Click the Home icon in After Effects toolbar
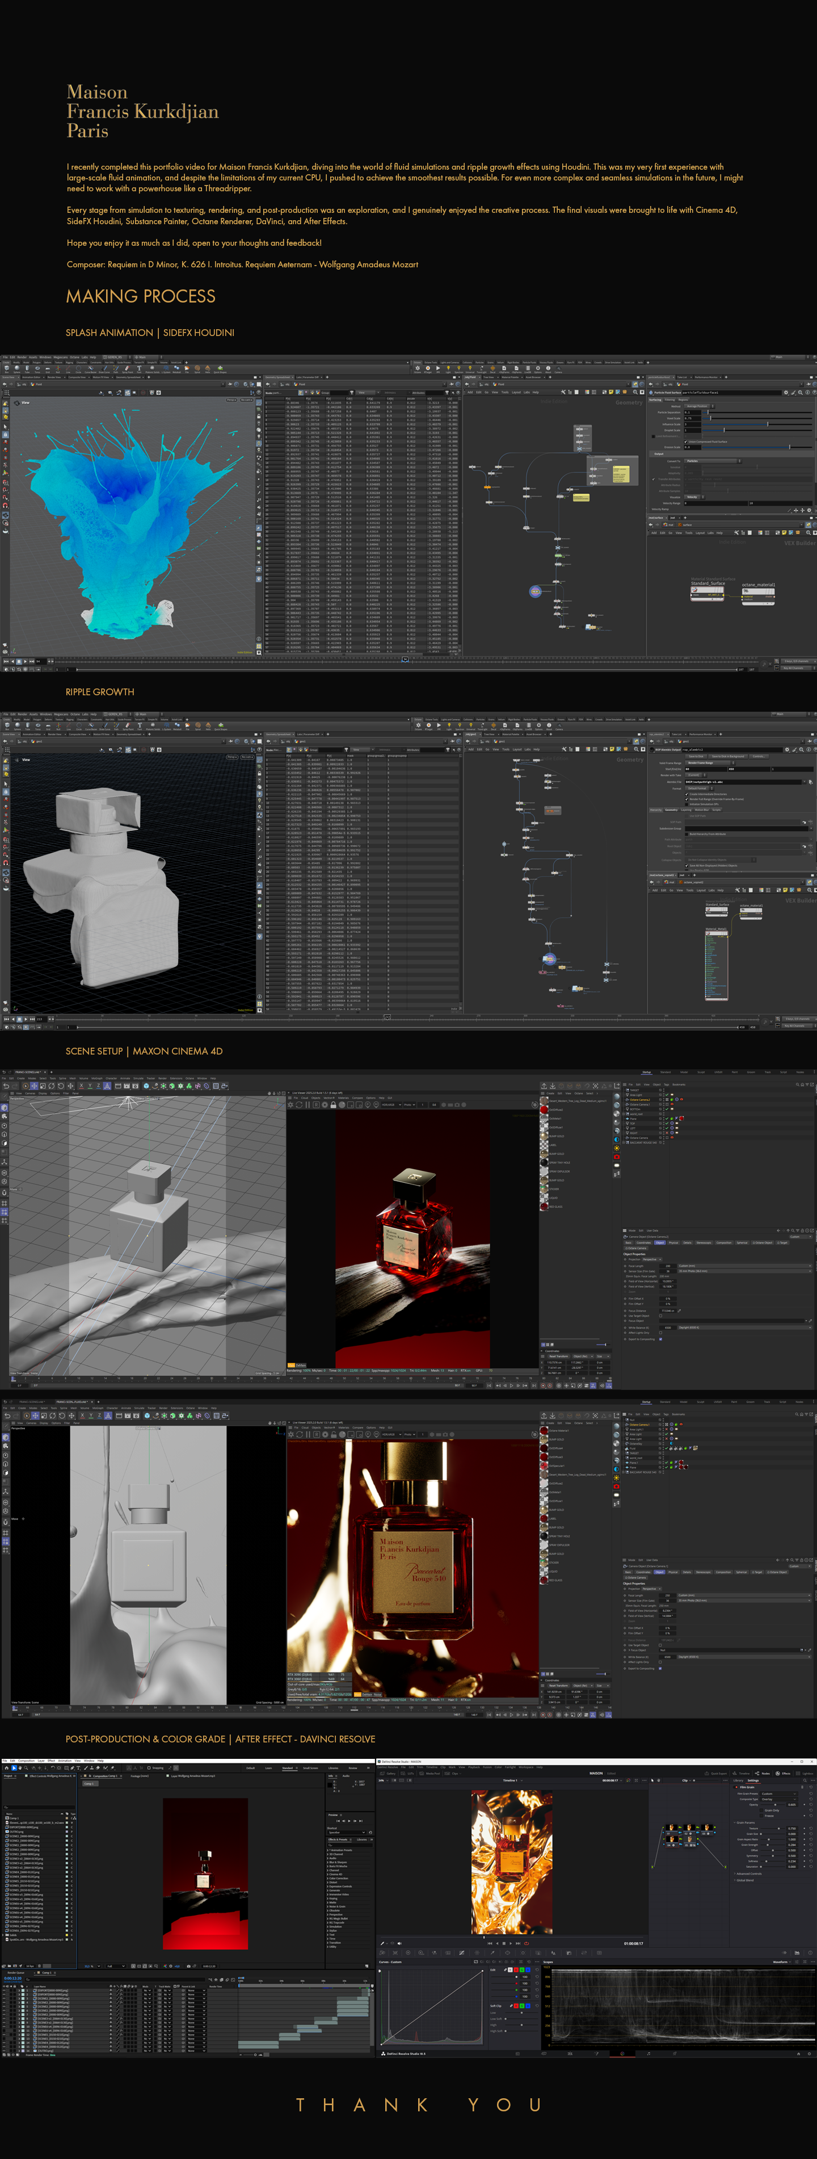Image resolution: width=817 pixels, height=2159 pixels. 7,1767
